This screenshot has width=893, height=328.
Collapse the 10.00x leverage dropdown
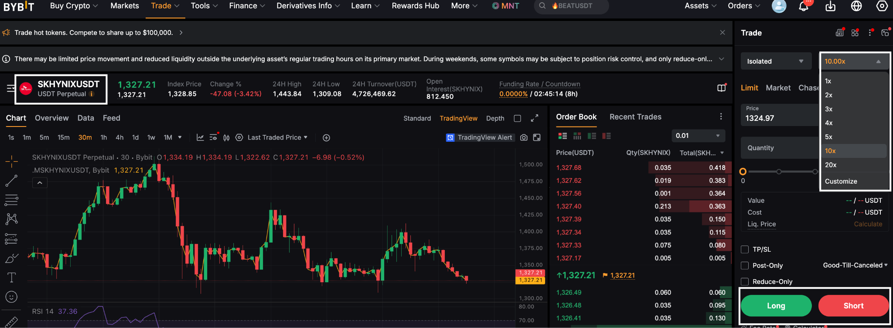(855, 61)
